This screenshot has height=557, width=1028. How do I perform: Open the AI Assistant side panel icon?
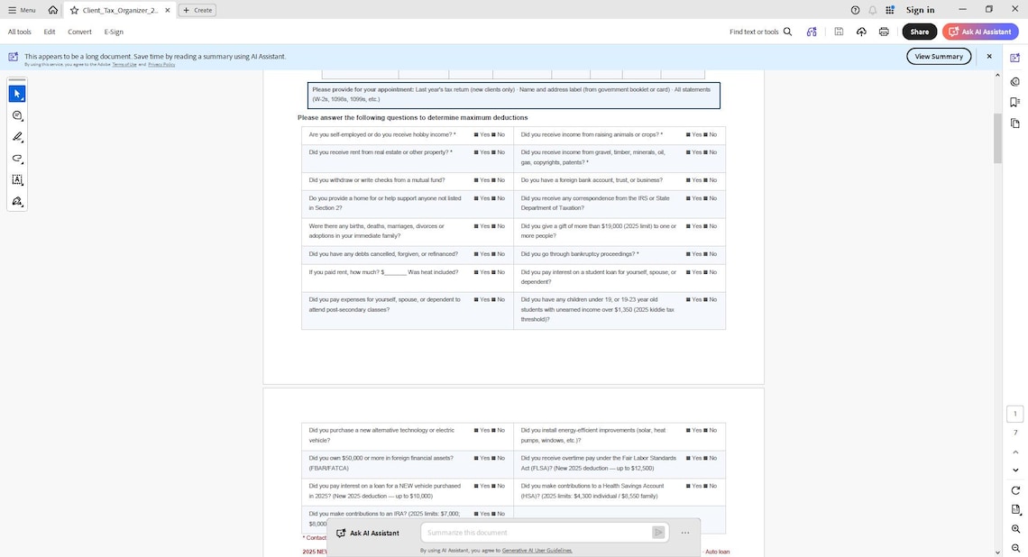pos(1014,58)
